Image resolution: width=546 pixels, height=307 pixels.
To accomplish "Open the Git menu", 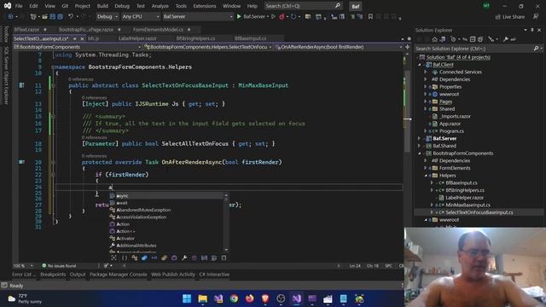I will [x=65, y=6].
